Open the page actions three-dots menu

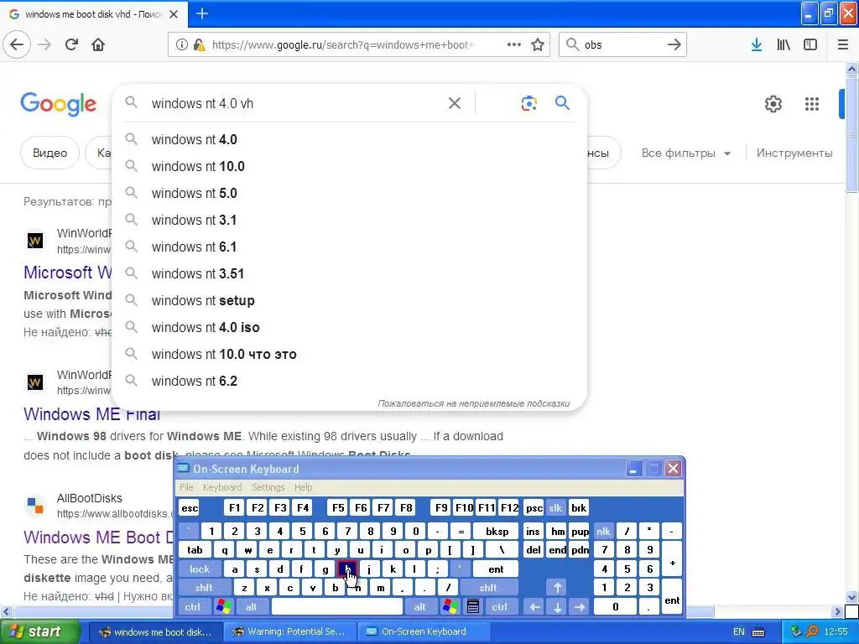tap(514, 45)
